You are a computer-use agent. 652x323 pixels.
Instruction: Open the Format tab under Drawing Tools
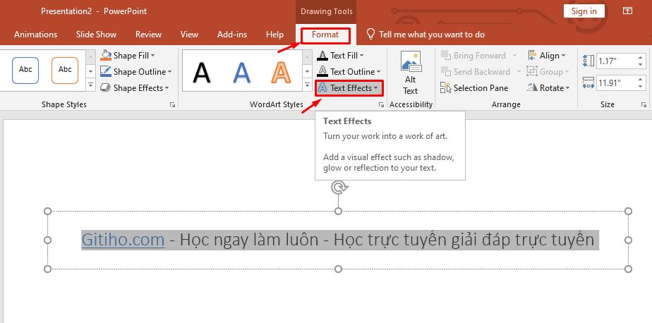[x=325, y=35]
